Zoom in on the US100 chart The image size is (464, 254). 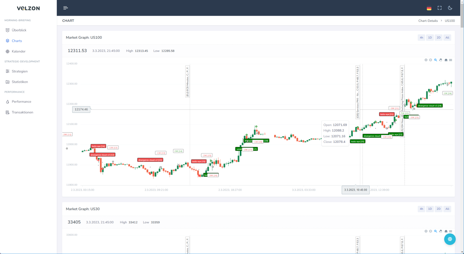point(426,60)
